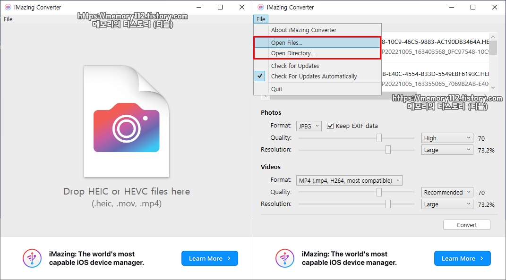Minimize the right iMazing Converter window

click(451, 7)
